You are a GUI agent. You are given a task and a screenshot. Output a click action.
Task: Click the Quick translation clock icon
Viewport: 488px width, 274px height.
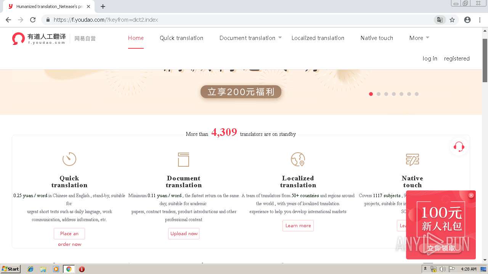69,159
